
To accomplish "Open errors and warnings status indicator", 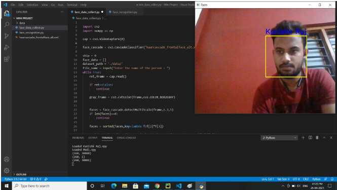I will pos(35,179).
